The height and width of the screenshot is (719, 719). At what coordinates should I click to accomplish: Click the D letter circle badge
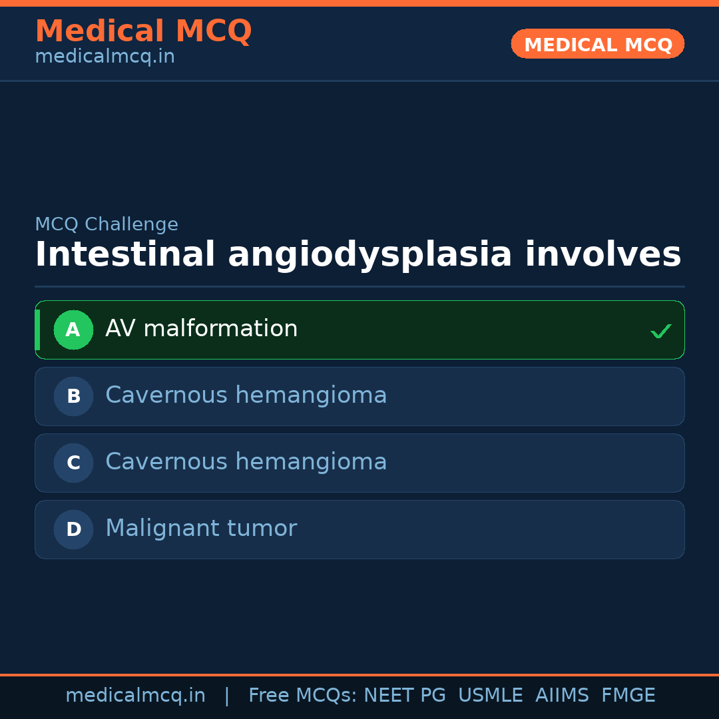(x=73, y=529)
